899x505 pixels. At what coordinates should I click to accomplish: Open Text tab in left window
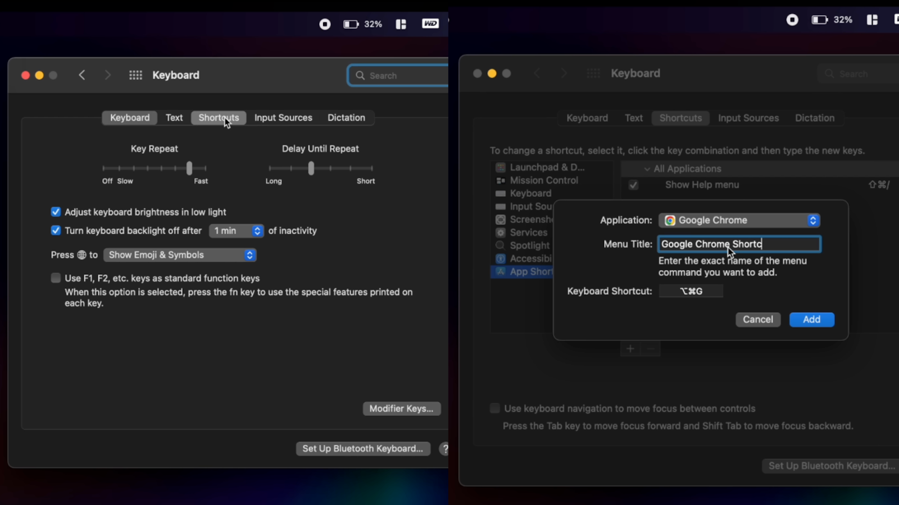coord(174,118)
